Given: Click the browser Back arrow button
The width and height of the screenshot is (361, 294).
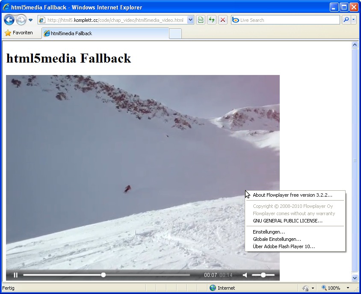Looking at the screenshot, I should click(x=9, y=20).
